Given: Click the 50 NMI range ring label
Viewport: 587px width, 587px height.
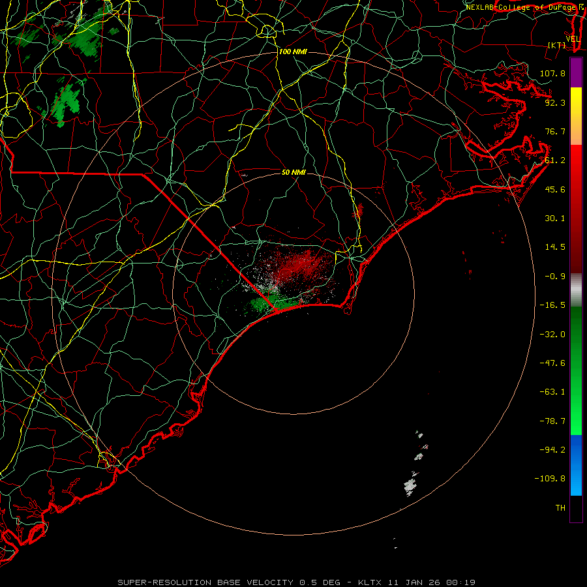Looking at the screenshot, I should pyautogui.click(x=293, y=172).
